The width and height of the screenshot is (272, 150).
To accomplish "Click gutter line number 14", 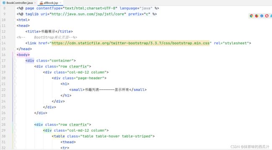I will click(3, 43).
